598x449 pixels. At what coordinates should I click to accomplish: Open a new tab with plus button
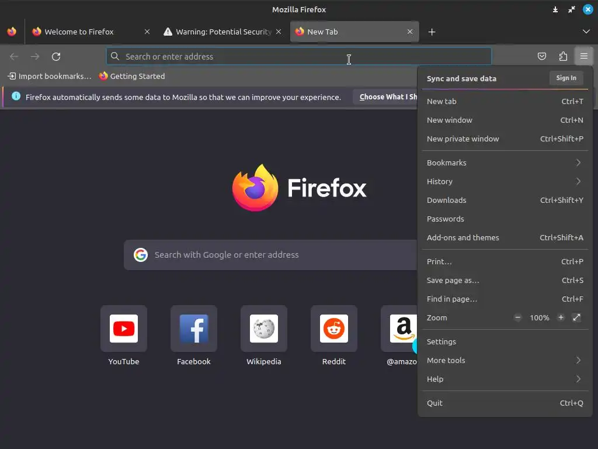pos(432,32)
